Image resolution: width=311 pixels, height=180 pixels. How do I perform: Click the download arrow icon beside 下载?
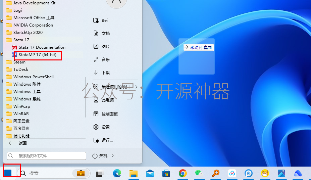coord(96,73)
